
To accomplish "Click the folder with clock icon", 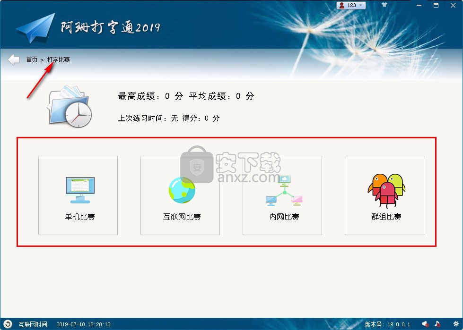I will (70, 106).
